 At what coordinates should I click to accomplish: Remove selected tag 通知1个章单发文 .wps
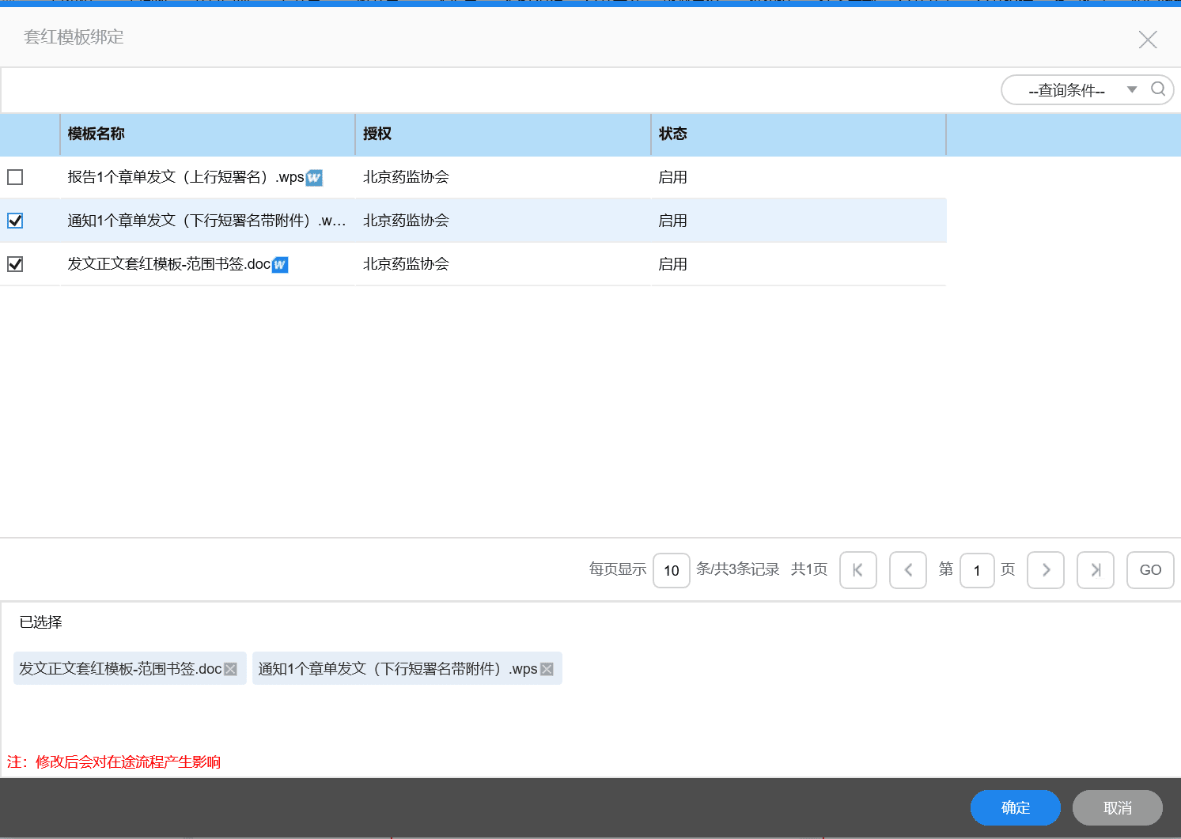547,669
